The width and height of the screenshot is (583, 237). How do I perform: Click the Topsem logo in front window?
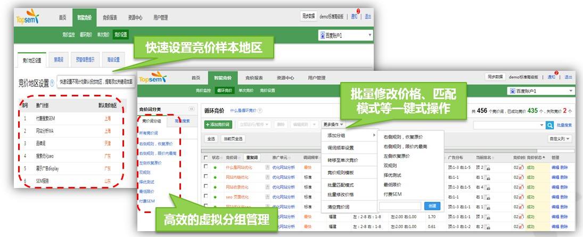coord(152,78)
